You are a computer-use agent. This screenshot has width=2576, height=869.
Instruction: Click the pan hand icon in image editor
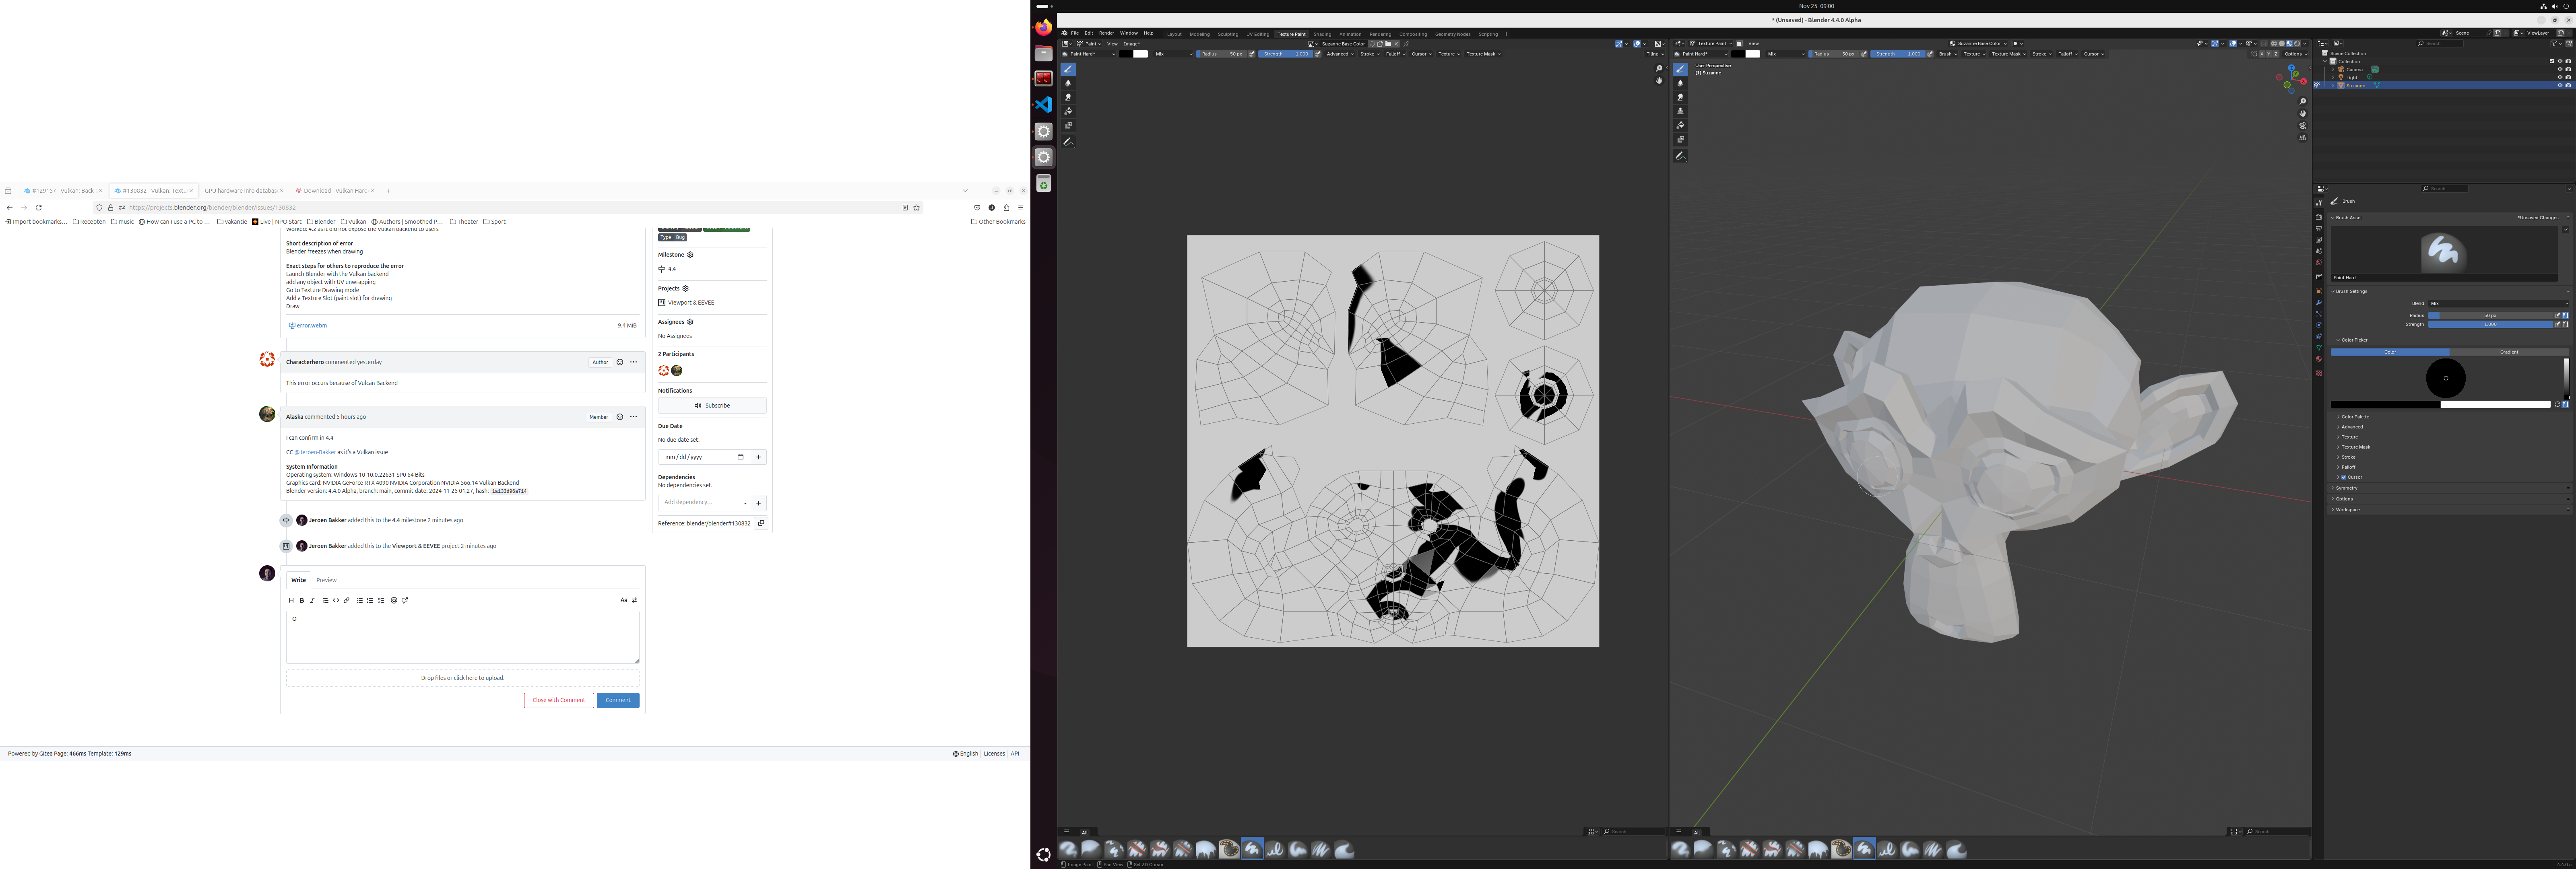(1659, 80)
